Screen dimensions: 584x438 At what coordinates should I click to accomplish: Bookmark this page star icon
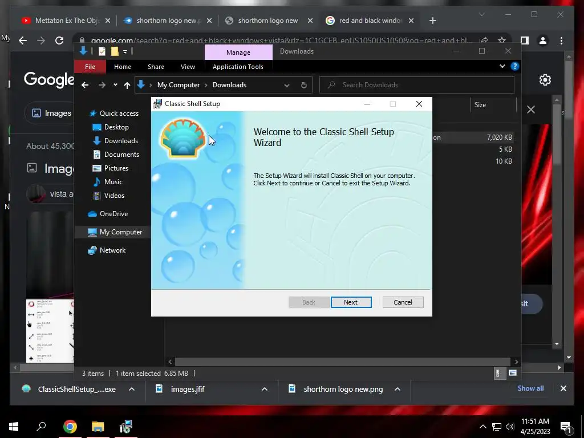(502, 40)
